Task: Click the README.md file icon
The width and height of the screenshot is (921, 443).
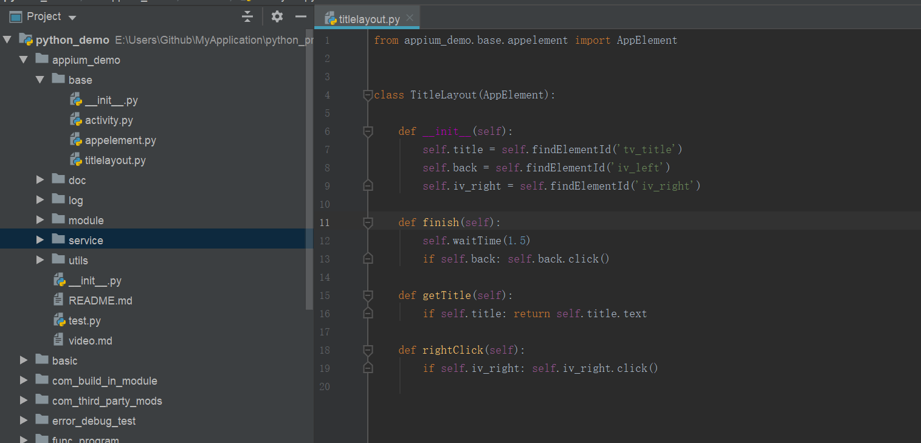Action: click(58, 300)
